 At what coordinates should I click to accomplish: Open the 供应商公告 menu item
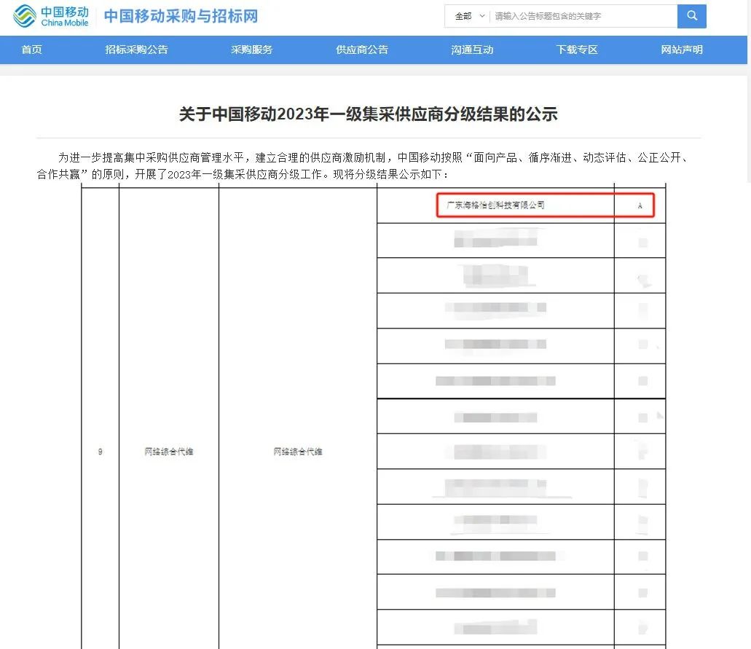[x=362, y=50]
